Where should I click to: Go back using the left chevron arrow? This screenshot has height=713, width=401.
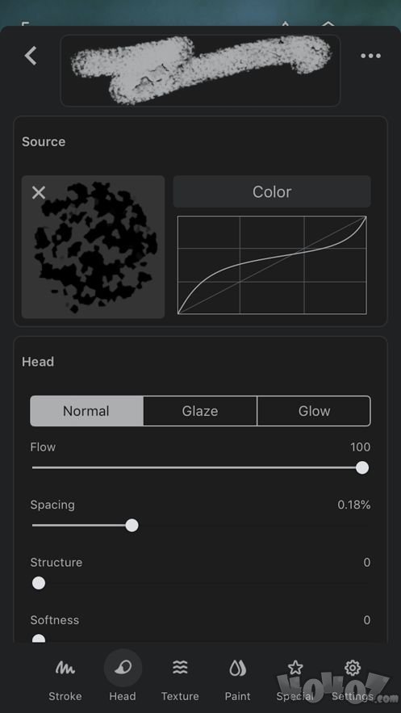pyautogui.click(x=31, y=56)
